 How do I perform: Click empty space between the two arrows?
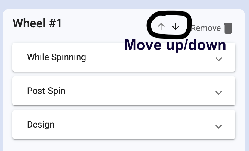[x=168, y=27]
